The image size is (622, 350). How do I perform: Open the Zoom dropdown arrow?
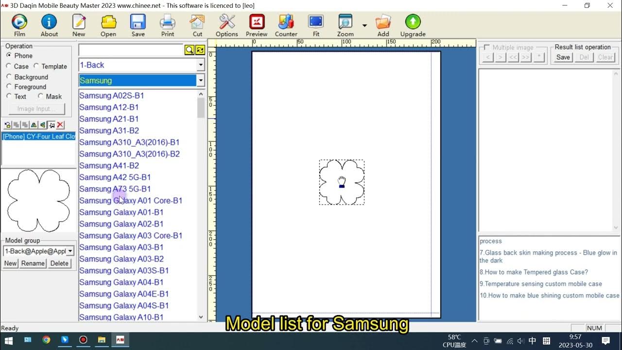pos(364,25)
